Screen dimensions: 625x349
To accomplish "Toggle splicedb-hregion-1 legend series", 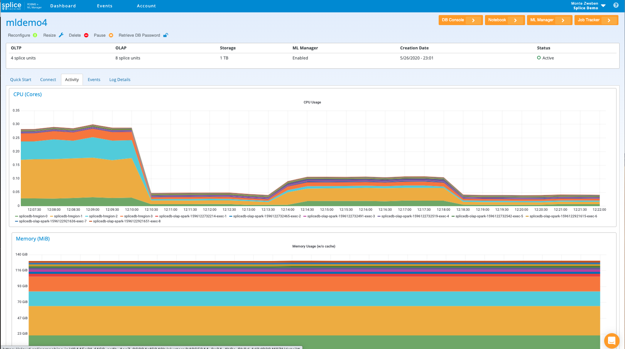I will [66, 216].
